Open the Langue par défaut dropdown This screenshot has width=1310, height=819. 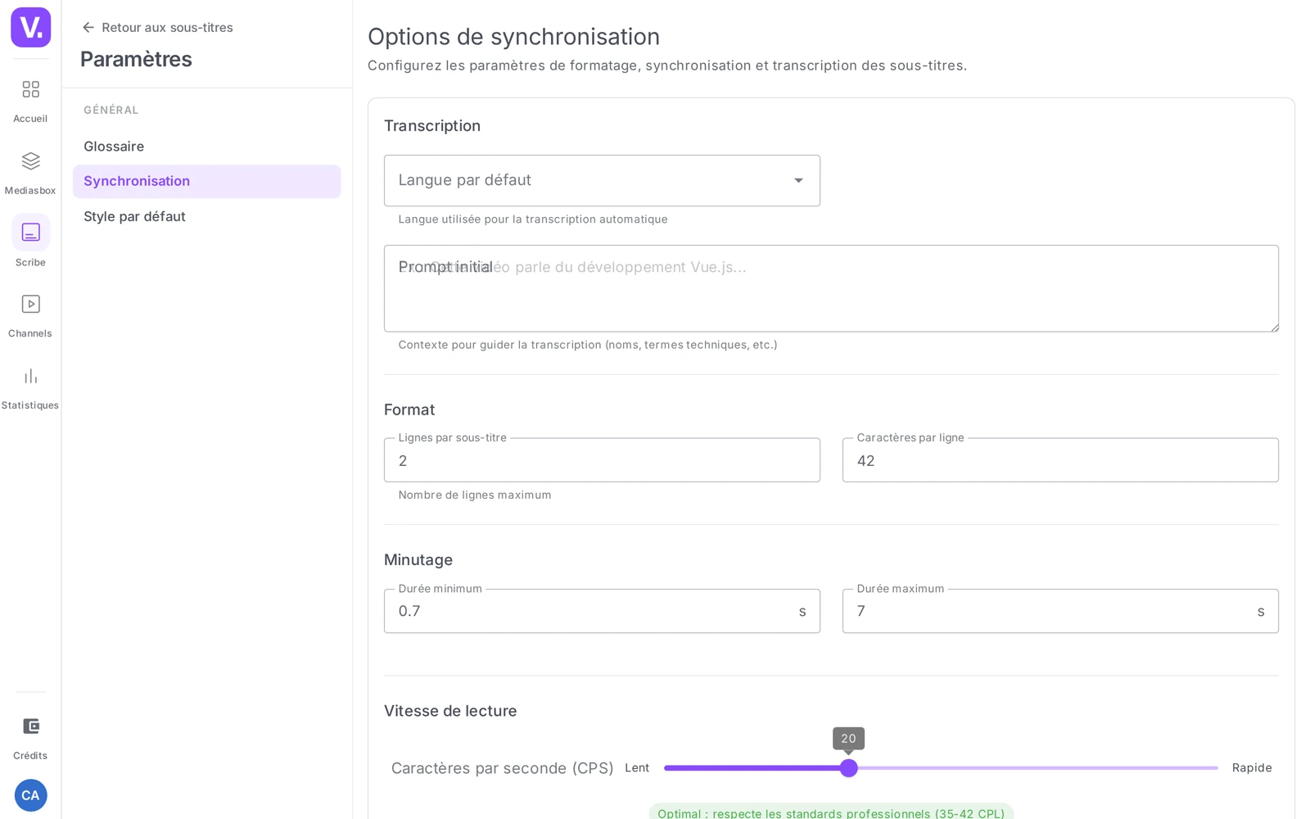pyautogui.click(x=602, y=180)
